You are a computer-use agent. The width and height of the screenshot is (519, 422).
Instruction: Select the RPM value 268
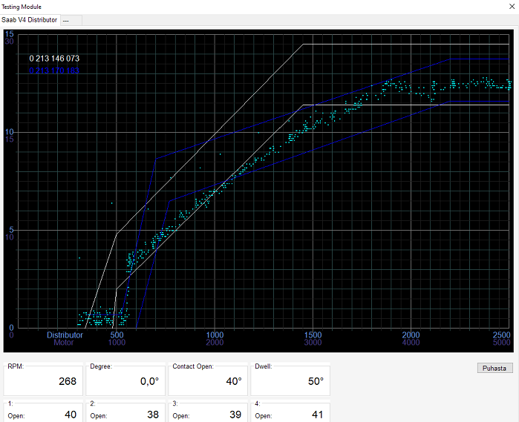(x=68, y=381)
